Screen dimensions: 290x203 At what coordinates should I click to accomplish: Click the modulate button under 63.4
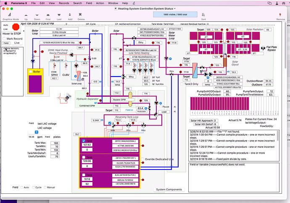tap(142, 112)
